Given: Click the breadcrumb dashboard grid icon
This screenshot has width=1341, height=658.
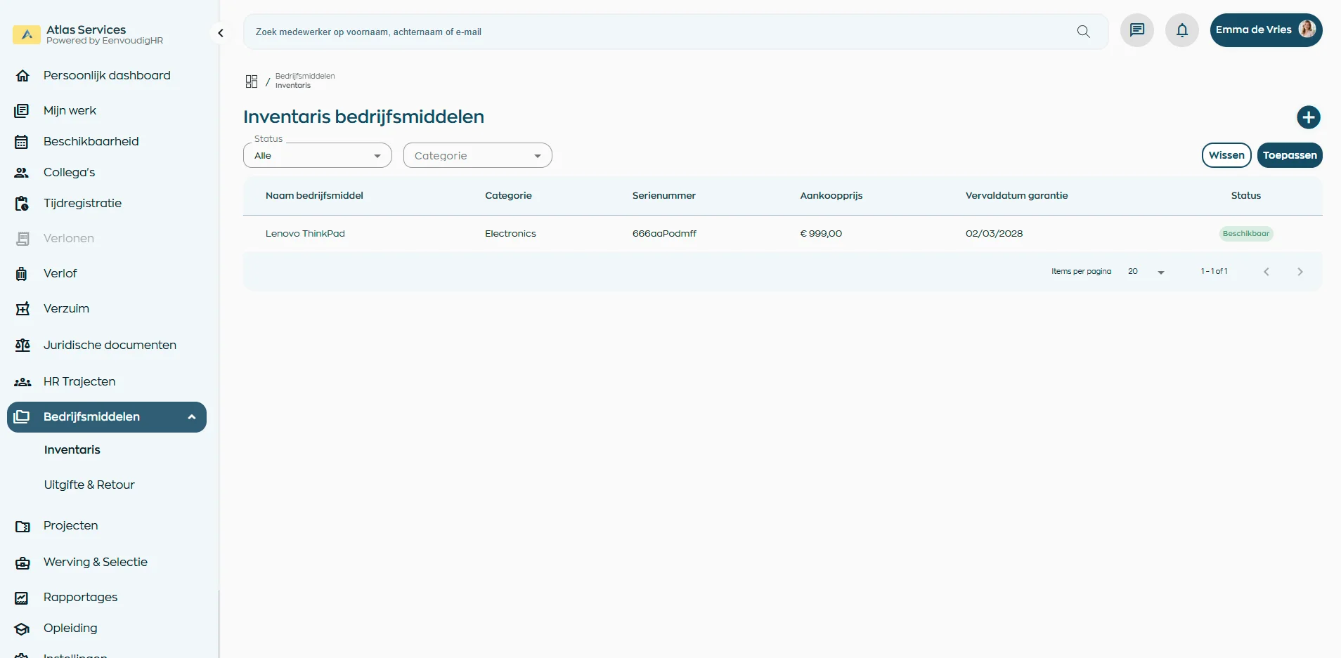Looking at the screenshot, I should [252, 81].
